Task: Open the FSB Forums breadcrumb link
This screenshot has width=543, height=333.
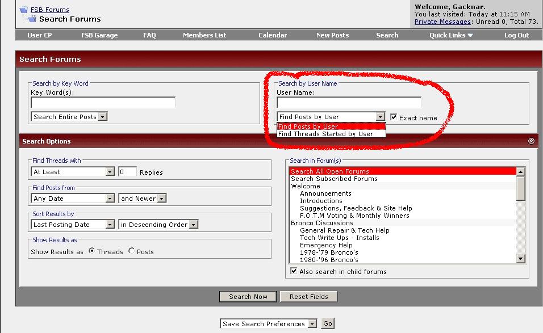Action: click(x=50, y=10)
